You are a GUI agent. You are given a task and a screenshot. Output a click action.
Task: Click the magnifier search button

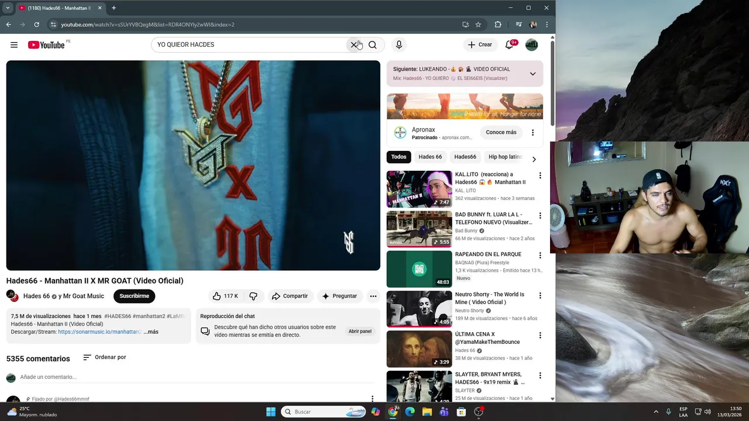pyautogui.click(x=373, y=45)
